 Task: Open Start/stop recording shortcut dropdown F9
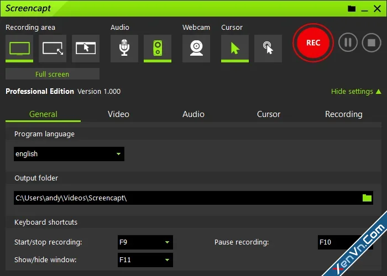point(145,242)
